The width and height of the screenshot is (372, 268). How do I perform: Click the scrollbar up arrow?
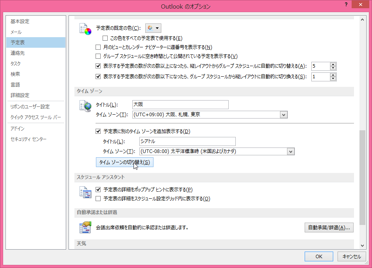[362, 20]
